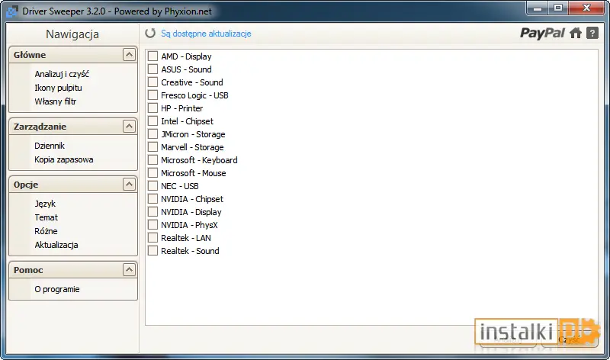
Task: Open Ikony pulpitu page
Action: coord(59,88)
